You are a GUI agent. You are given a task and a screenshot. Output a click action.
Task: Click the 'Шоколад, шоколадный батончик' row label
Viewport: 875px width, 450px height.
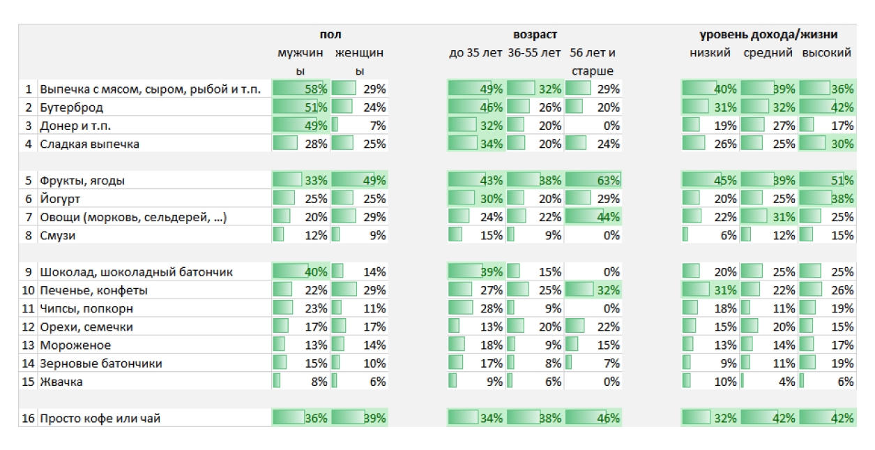pyautogui.click(x=136, y=272)
